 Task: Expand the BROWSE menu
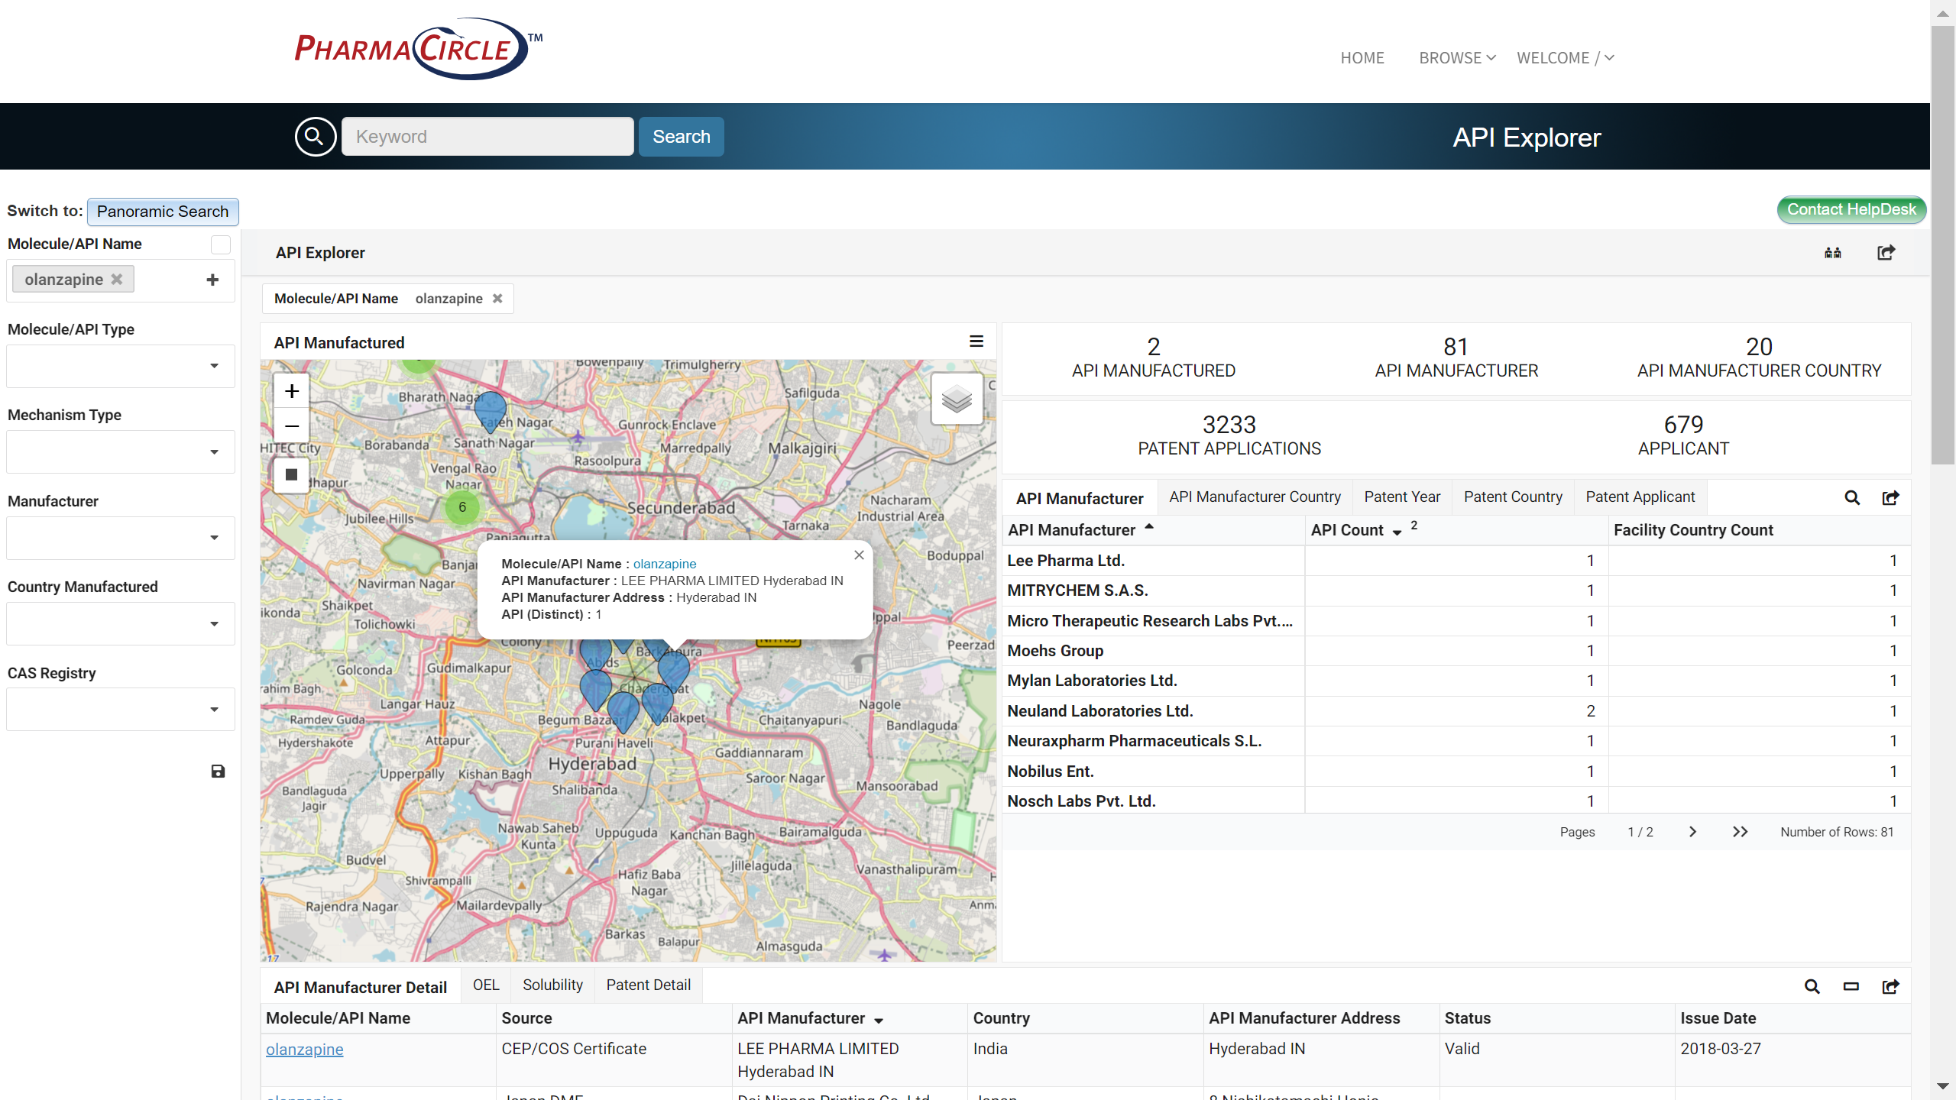(x=1457, y=58)
